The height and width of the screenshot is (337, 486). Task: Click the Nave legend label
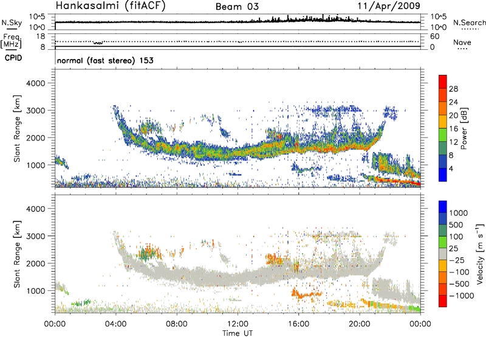(x=462, y=42)
